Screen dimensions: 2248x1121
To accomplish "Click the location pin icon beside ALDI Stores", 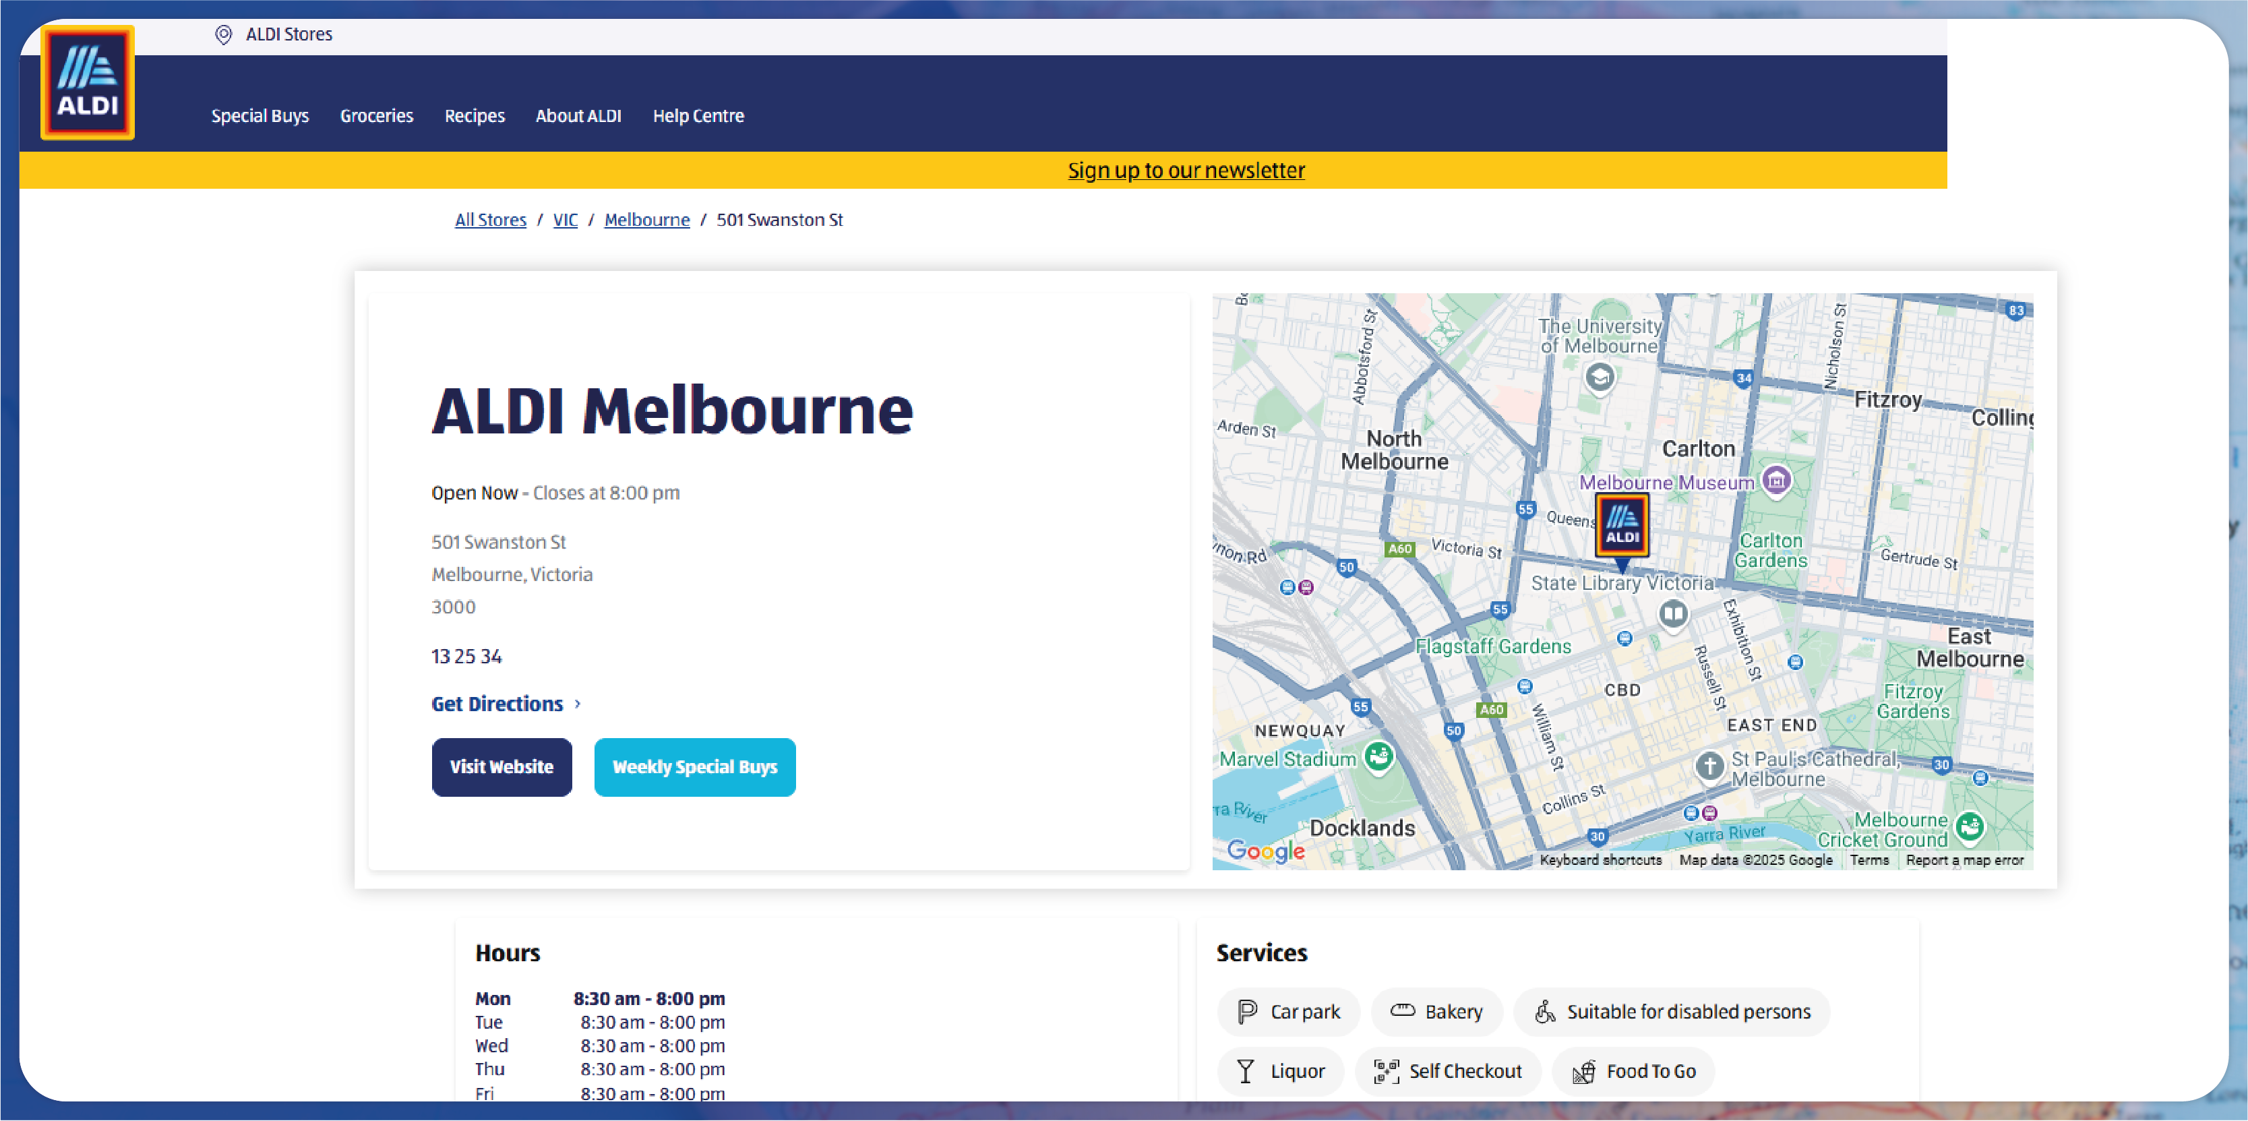I will (x=223, y=35).
